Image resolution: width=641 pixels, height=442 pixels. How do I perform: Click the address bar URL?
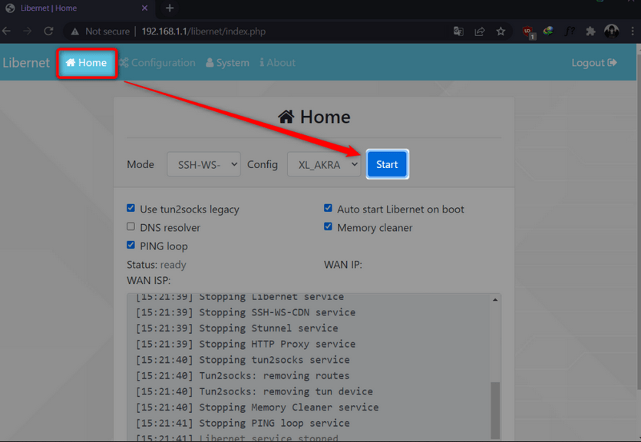(x=203, y=31)
